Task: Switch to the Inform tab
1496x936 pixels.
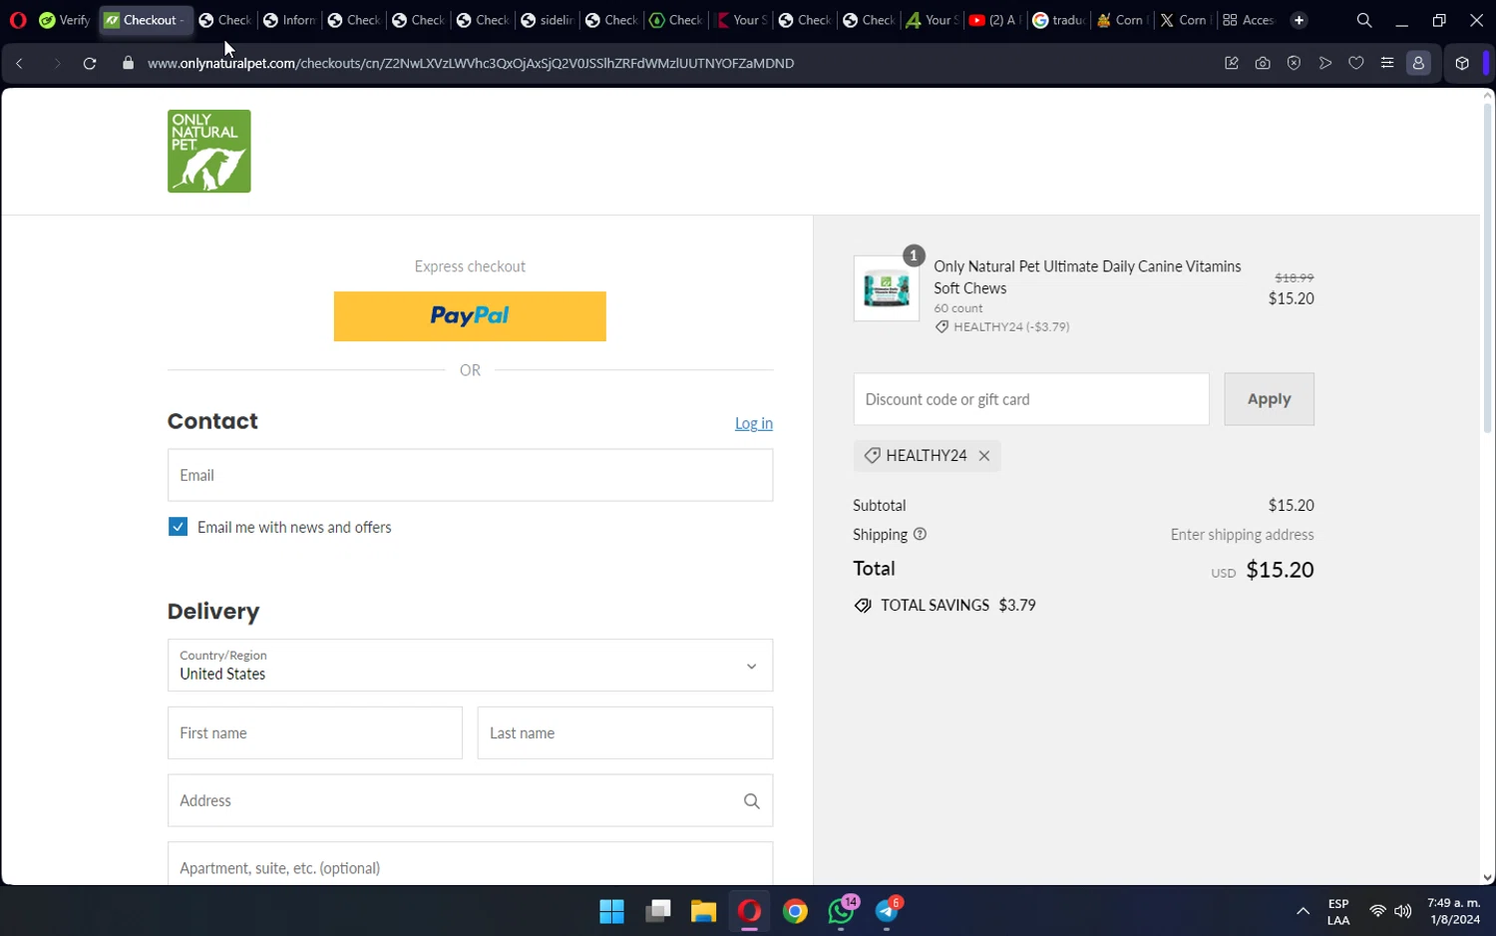Action: click(x=289, y=20)
